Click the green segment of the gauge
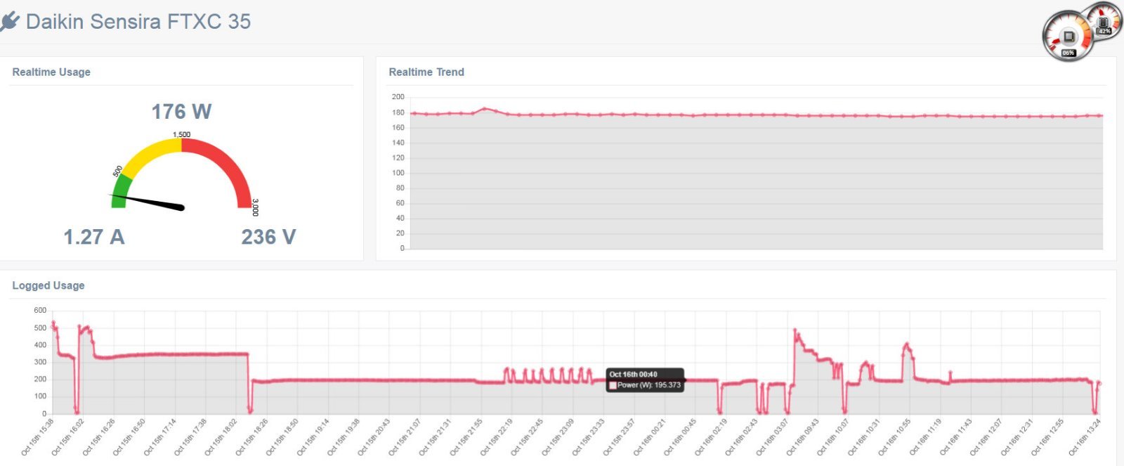Image resolution: width=1124 pixels, height=466 pixels. tap(120, 191)
